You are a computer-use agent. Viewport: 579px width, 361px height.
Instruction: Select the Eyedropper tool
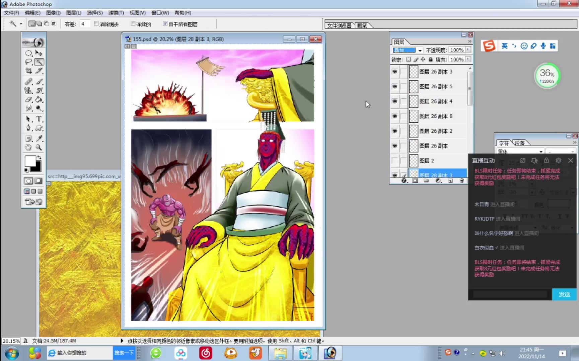click(x=39, y=138)
